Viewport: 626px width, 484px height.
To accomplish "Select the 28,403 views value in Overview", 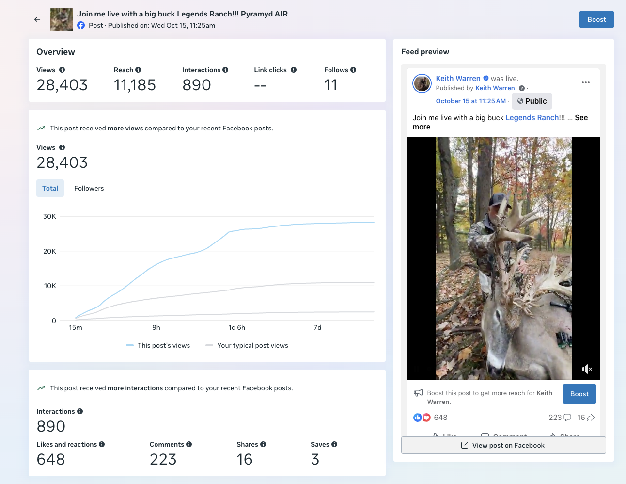I will coord(62,85).
